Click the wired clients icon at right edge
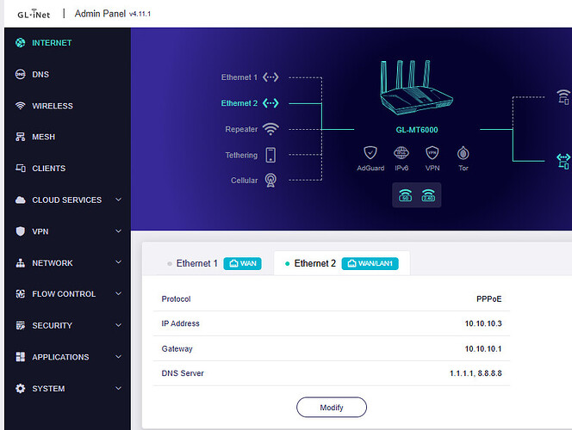The width and height of the screenshot is (572, 430). tap(563, 161)
